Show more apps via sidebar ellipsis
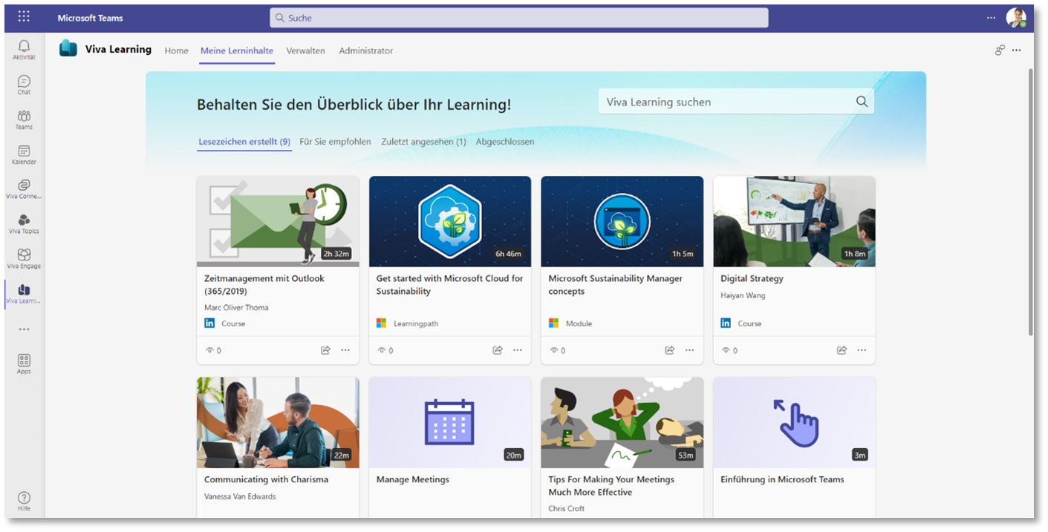This screenshot has height=532, width=1048. pyautogui.click(x=24, y=329)
